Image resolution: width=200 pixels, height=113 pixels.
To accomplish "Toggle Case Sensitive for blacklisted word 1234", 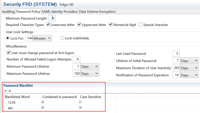I will pyautogui.click(x=81, y=102).
